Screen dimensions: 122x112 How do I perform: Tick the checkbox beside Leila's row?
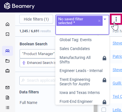(104, 110)
